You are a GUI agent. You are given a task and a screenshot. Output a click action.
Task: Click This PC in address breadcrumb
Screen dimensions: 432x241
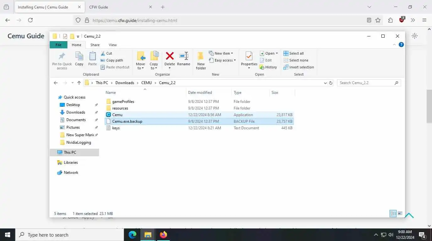tap(102, 83)
